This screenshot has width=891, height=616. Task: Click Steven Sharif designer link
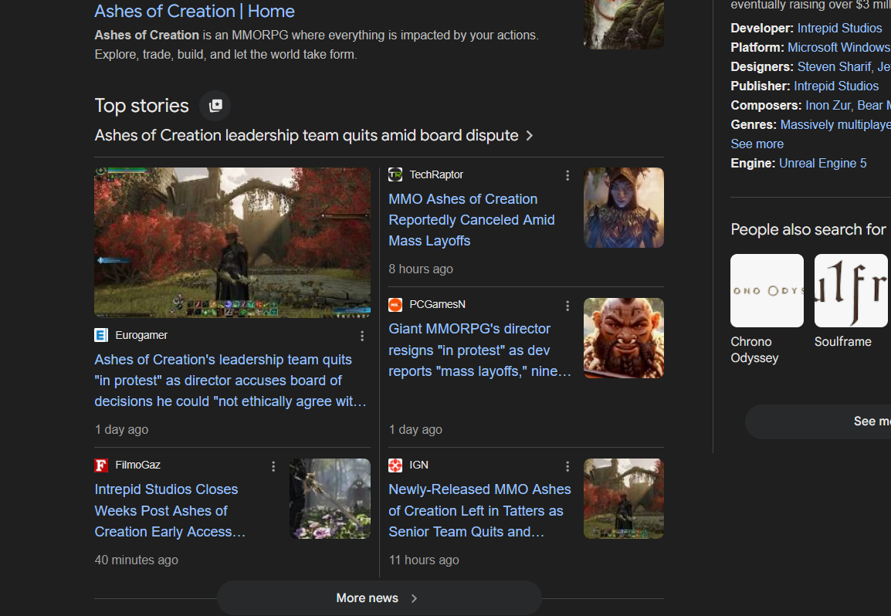[834, 67]
